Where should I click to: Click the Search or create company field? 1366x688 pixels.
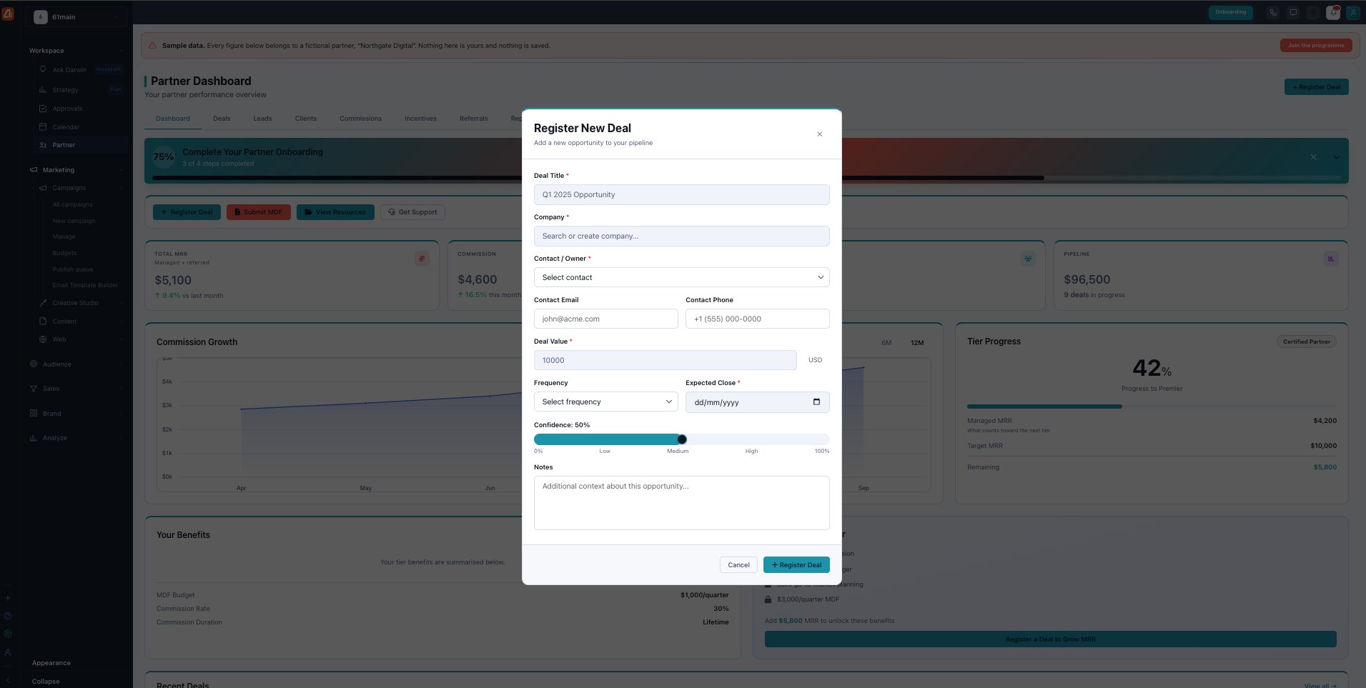[x=681, y=236]
